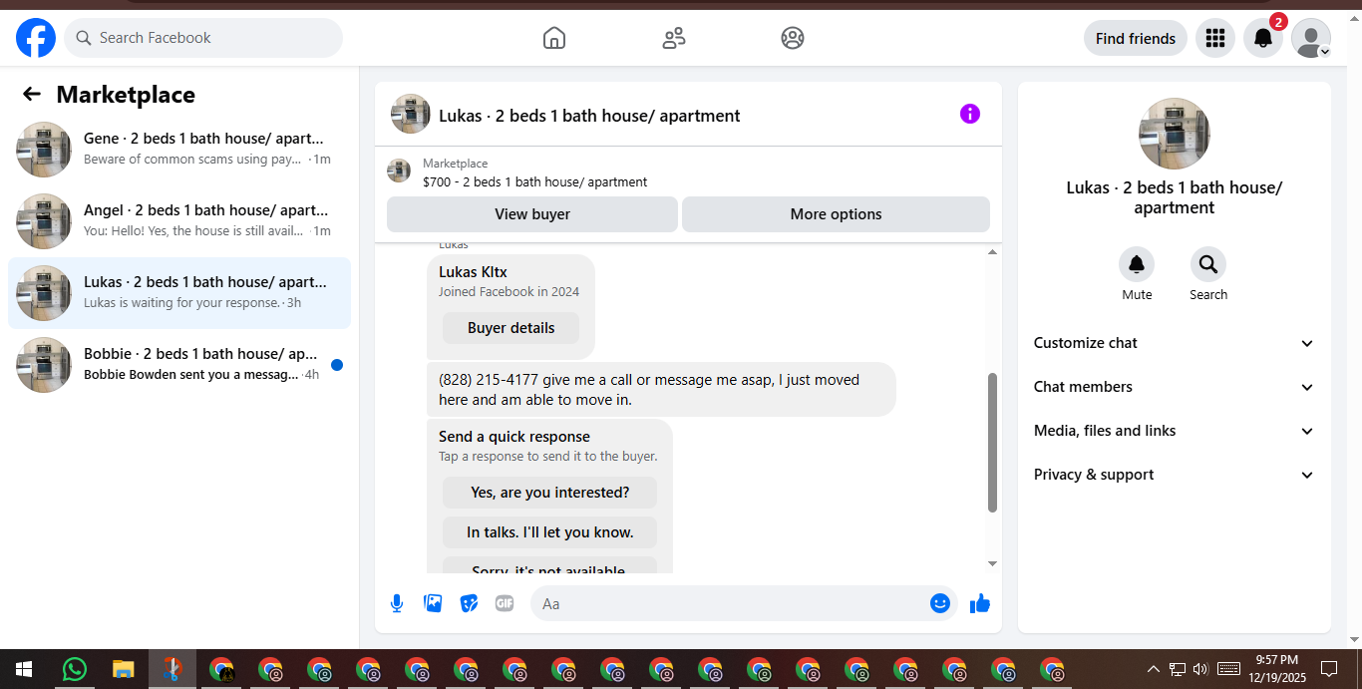The width and height of the screenshot is (1362, 689).
Task: Open Windows Action Center notifications icon
Action: pos(1329,669)
